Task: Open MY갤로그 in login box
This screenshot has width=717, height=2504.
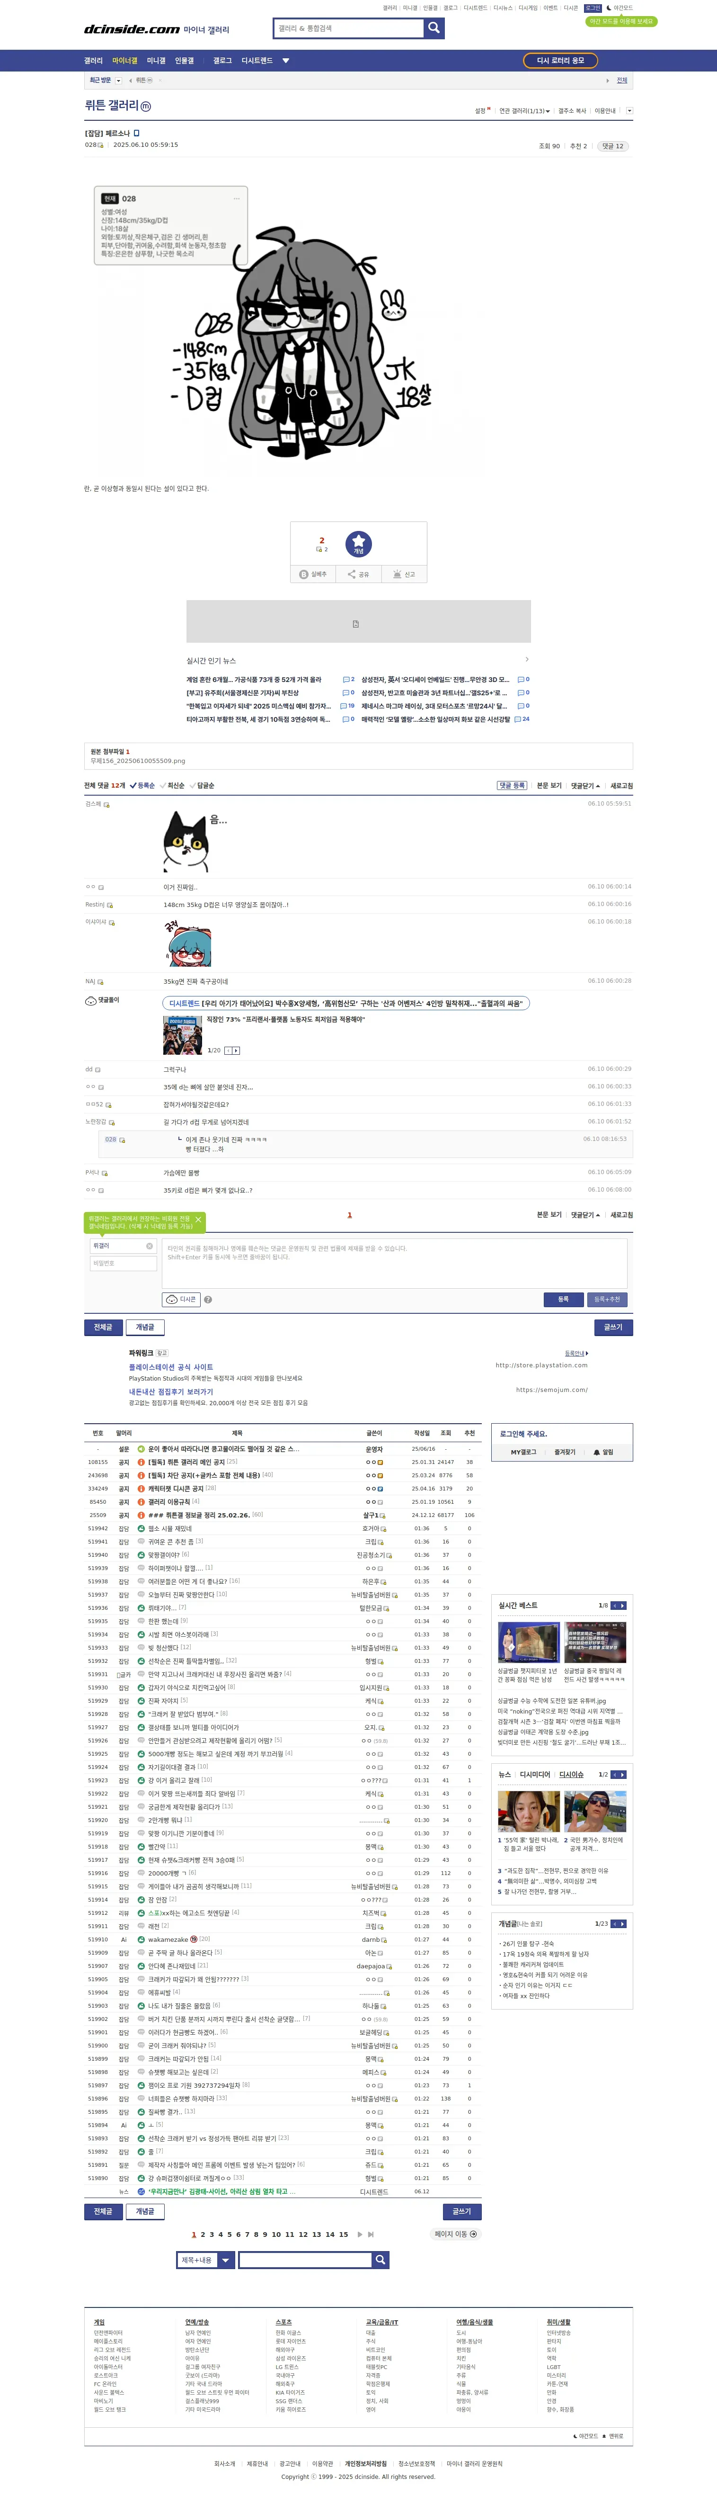Action: (523, 1452)
